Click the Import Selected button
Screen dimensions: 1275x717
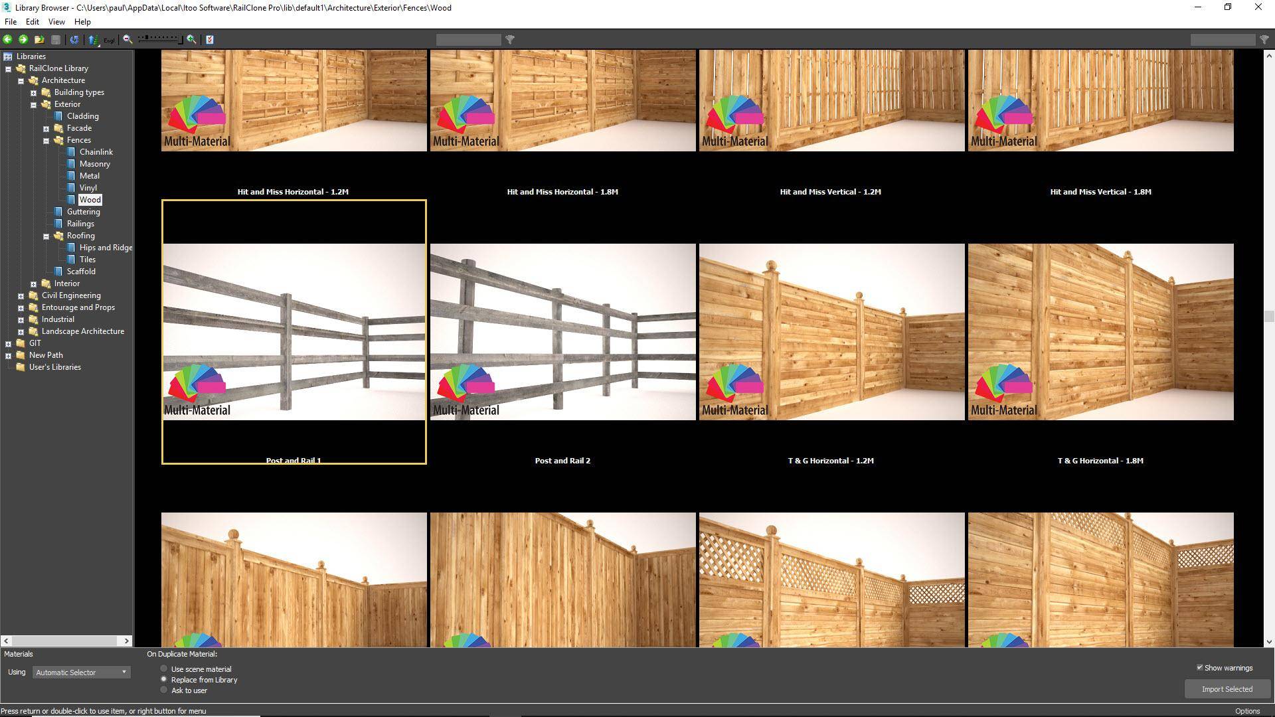tap(1227, 688)
